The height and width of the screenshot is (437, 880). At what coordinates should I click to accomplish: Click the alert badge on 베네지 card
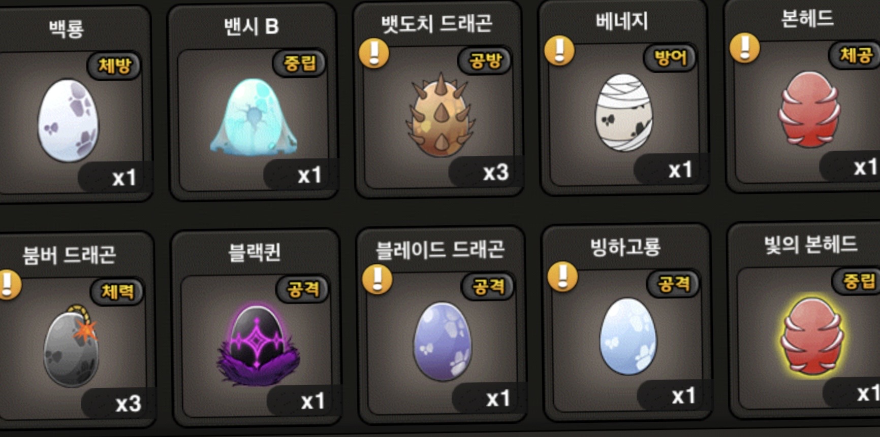pyautogui.click(x=559, y=51)
